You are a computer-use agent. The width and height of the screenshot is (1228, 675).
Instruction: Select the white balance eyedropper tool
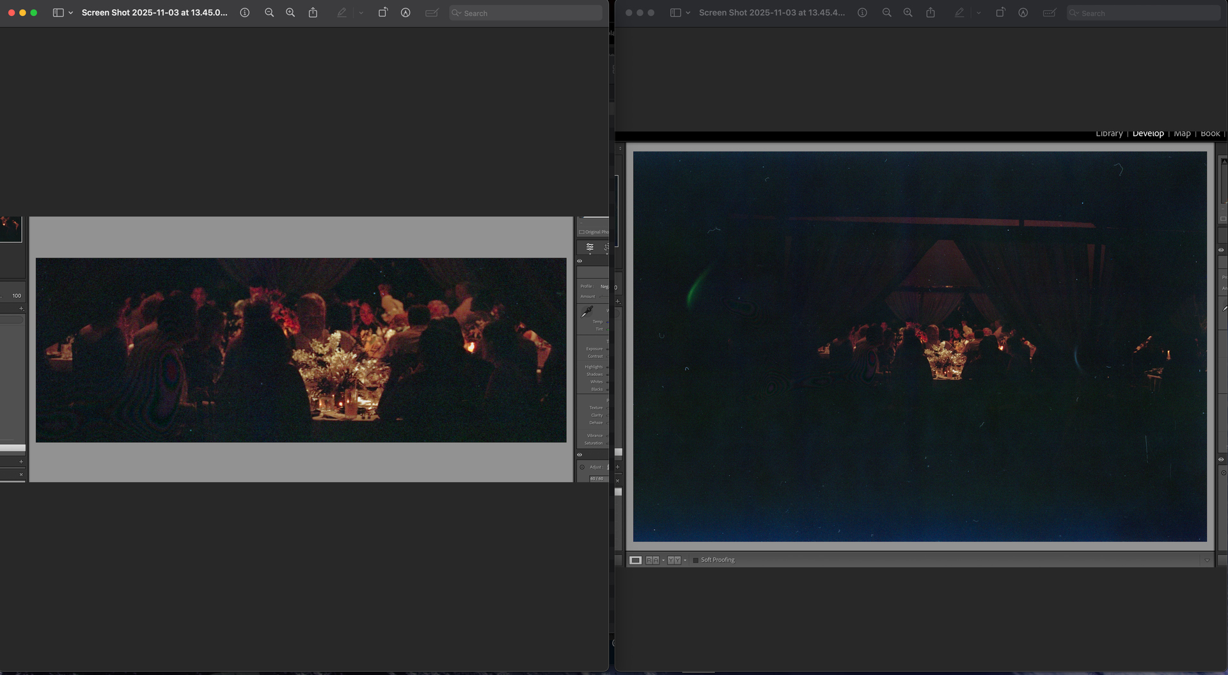pos(587,311)
